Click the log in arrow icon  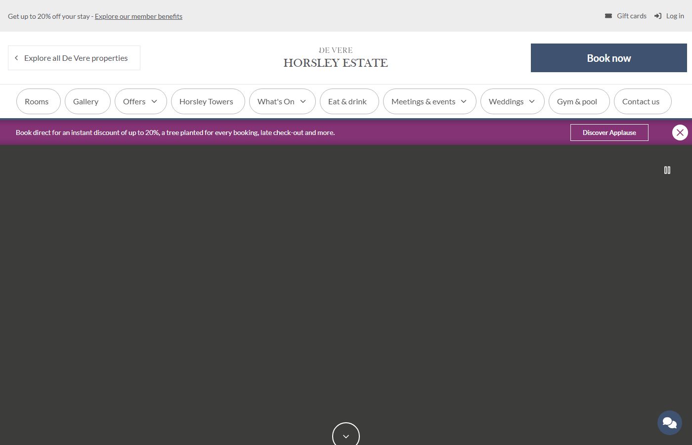point(658,16)
